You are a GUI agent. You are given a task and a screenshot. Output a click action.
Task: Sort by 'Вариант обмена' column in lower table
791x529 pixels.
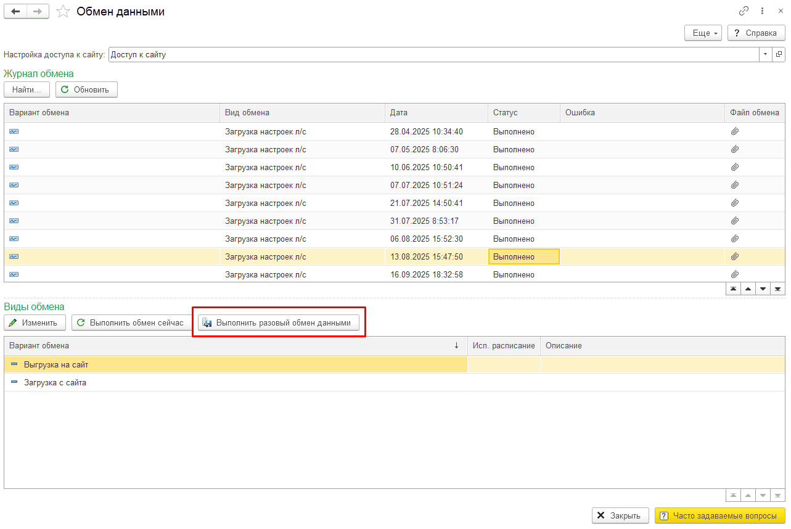click(234, 345)
